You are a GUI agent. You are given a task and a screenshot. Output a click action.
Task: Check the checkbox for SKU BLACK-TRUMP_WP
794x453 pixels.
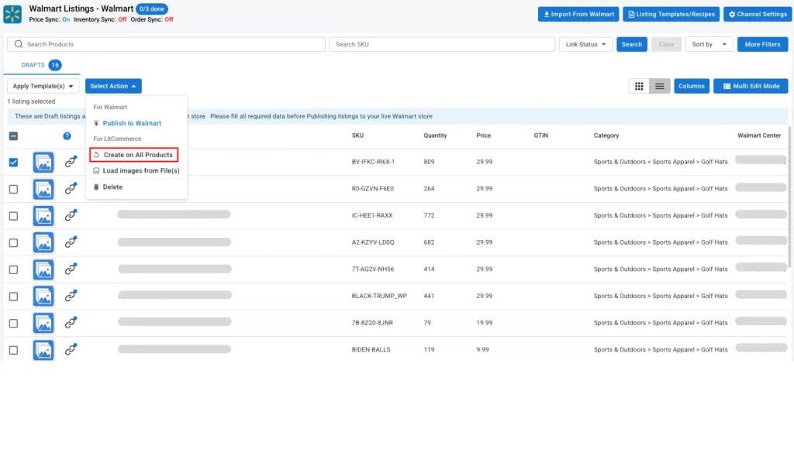point(14,297)
